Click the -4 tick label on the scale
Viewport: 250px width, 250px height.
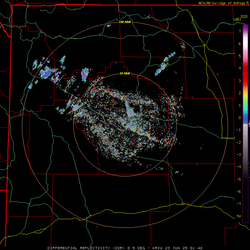[239, 167]
